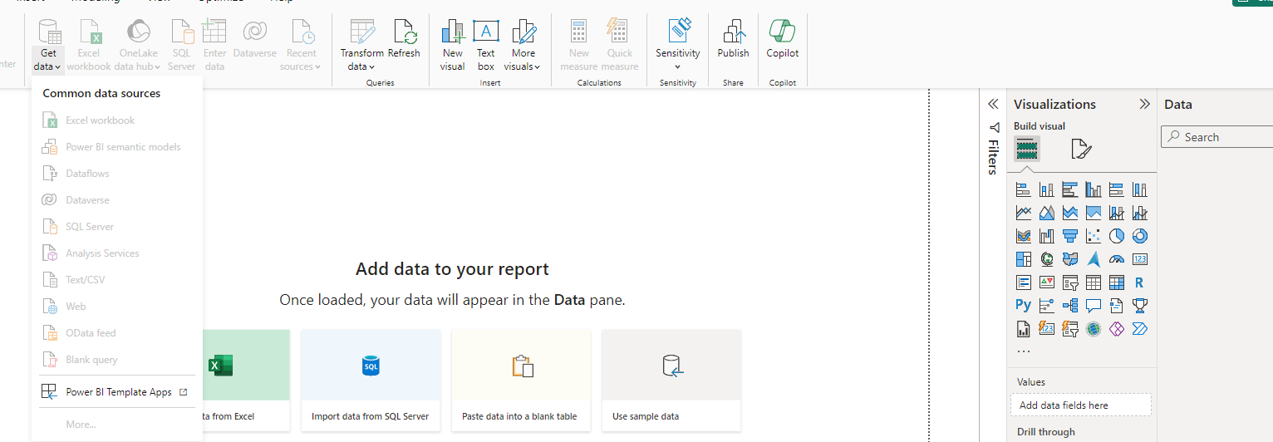Select the Decomposition tree visual
Screen dimensions: 1273x442
coord(1070,306)
